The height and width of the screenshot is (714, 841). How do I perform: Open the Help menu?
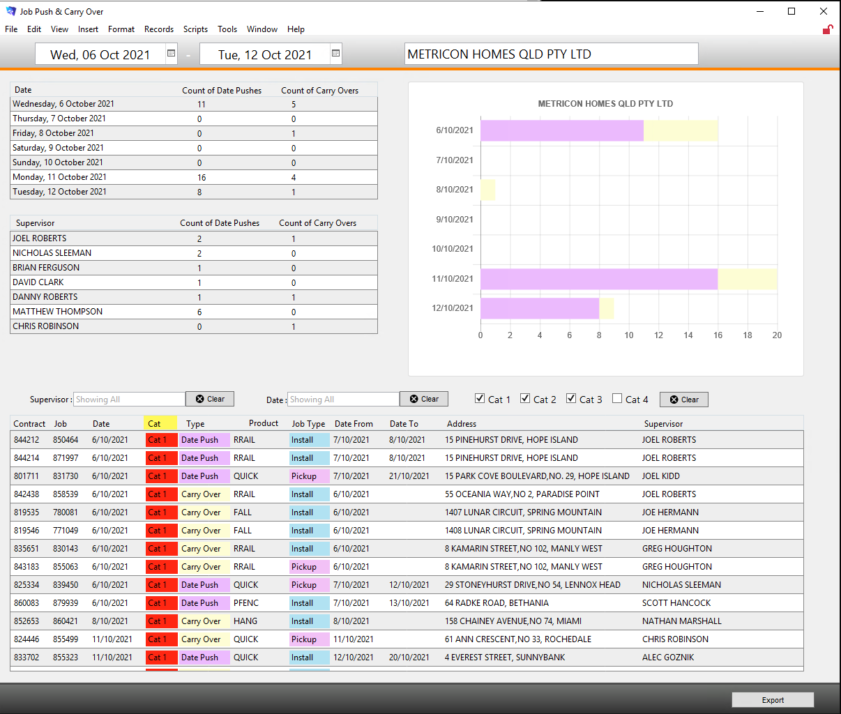pyautogui.click(x=296, y=29)
